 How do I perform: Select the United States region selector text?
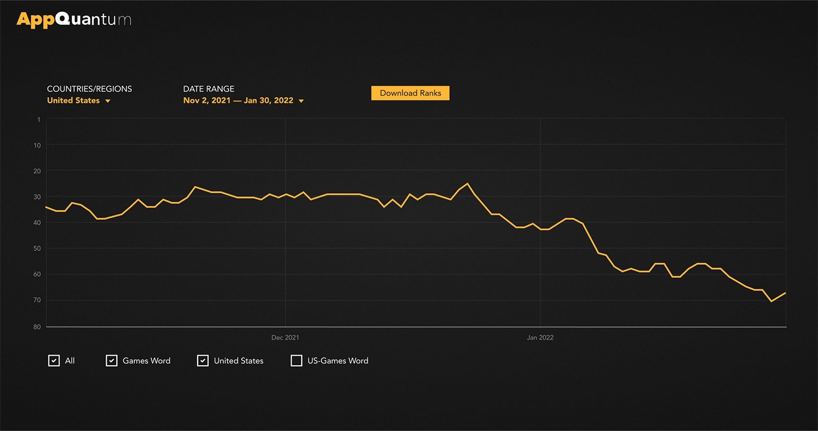pyautogui.click(x=73, y=100)
